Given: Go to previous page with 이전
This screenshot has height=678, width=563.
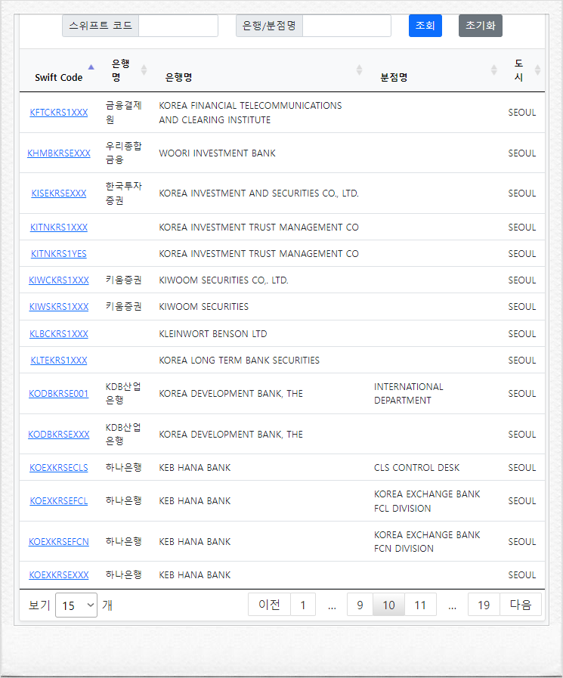Looking at the screenshot, I should pyautogui.click(x=269, y=605).
